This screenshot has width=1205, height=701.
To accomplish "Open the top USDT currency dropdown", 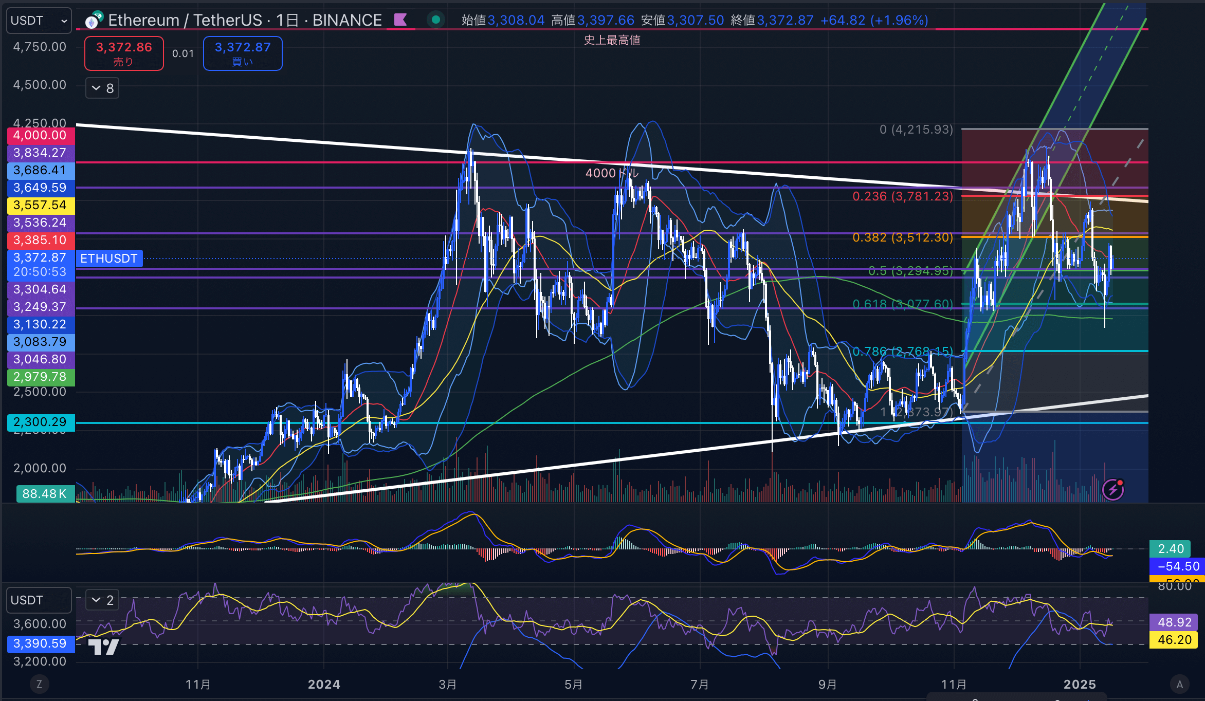I will (39, 21).
